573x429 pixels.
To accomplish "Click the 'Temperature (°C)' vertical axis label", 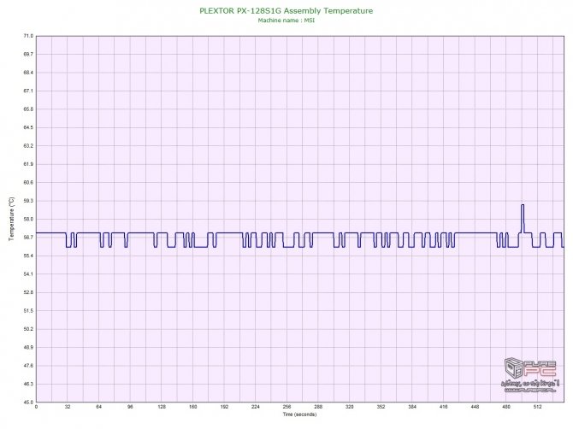I will tap(12, 219).
